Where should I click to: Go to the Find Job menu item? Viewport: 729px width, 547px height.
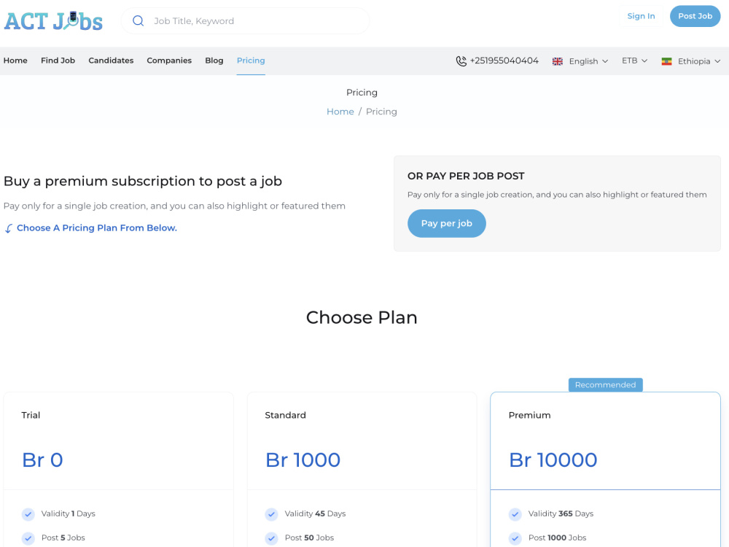coord(58,61)
